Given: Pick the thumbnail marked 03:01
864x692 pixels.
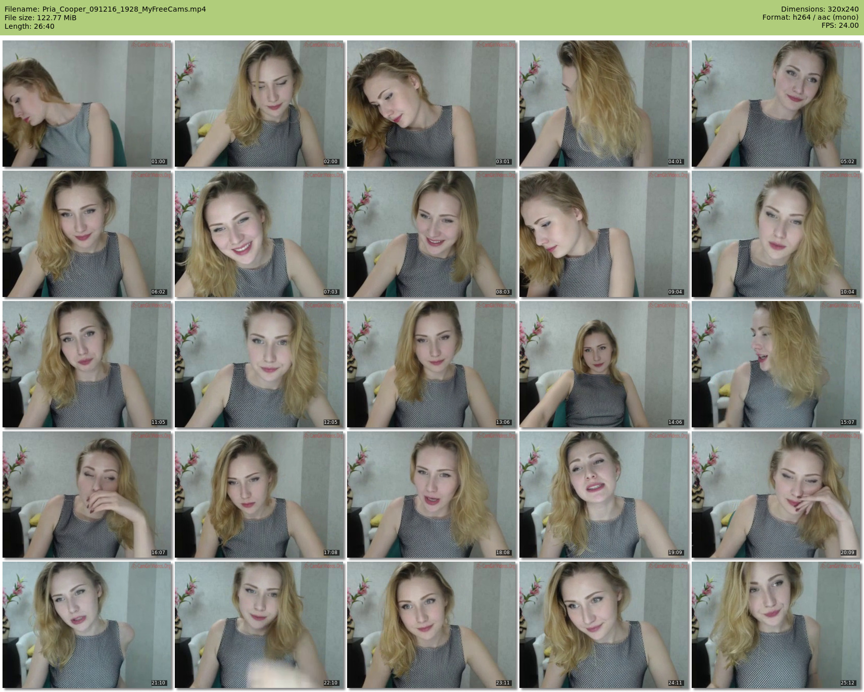Looking at the screenshot, I should click(x=432, y=104).
